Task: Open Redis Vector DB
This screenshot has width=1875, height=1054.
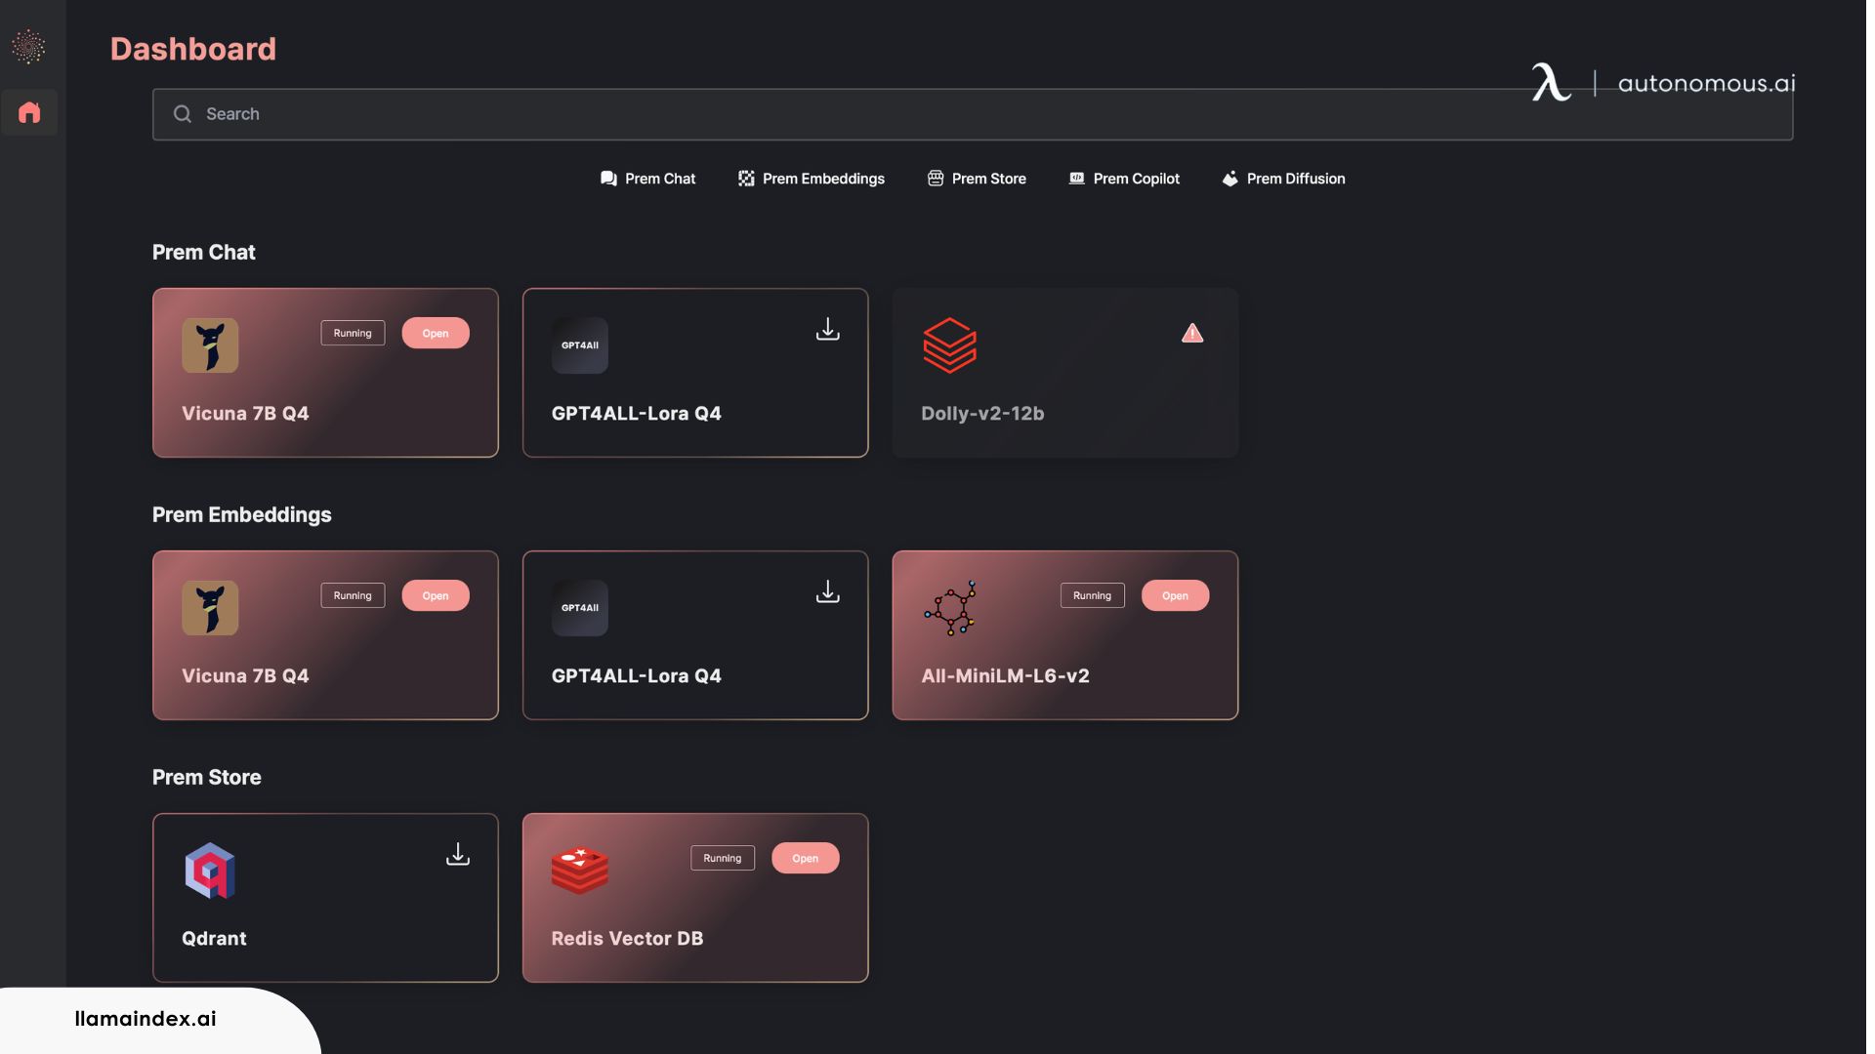Action: point(806,858)
